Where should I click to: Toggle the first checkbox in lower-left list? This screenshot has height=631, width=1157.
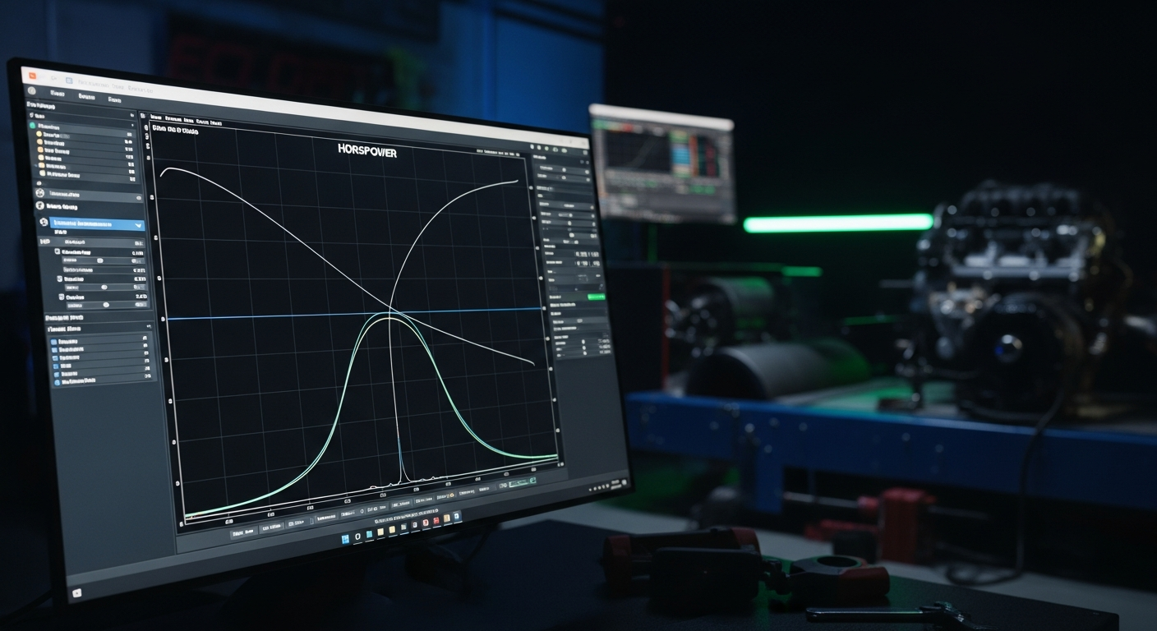point(54,340)
